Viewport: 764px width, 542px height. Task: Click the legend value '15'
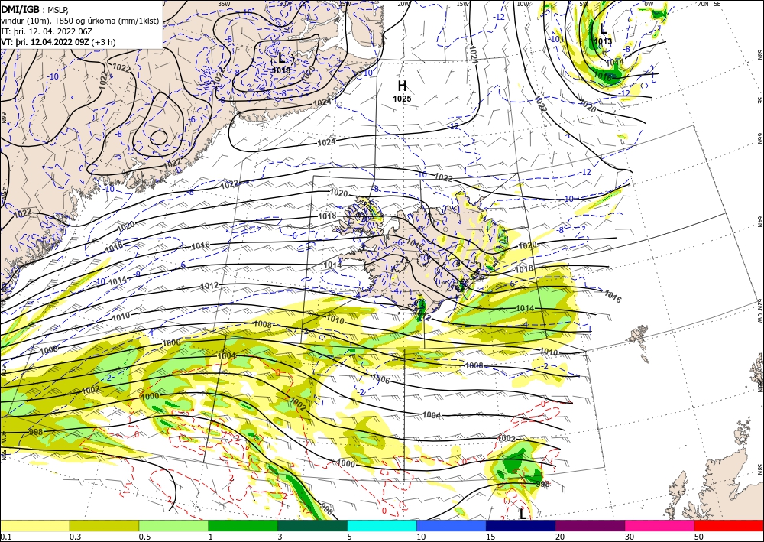pyautogui.click(x=490, y=537)
